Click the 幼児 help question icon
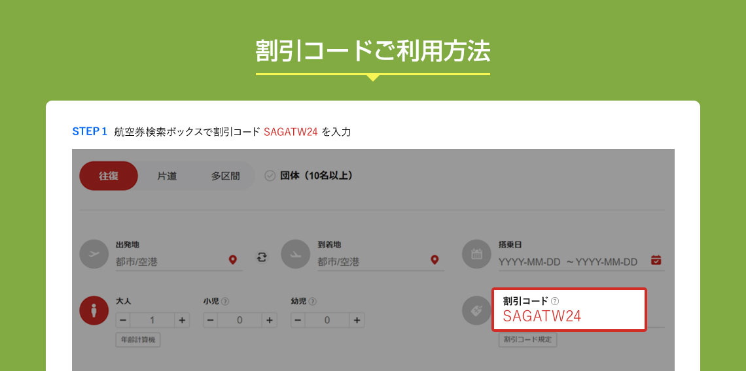The height and width of the screenshot is (371, 746). [x=313, y=301]
